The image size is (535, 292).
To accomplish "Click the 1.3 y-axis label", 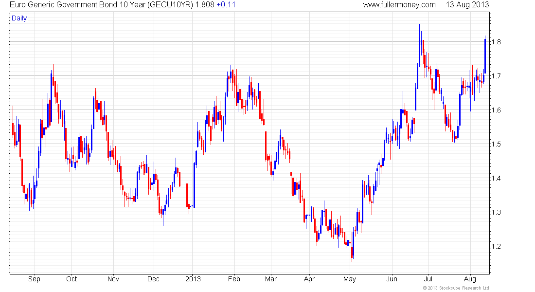I will tap(496, 212).
